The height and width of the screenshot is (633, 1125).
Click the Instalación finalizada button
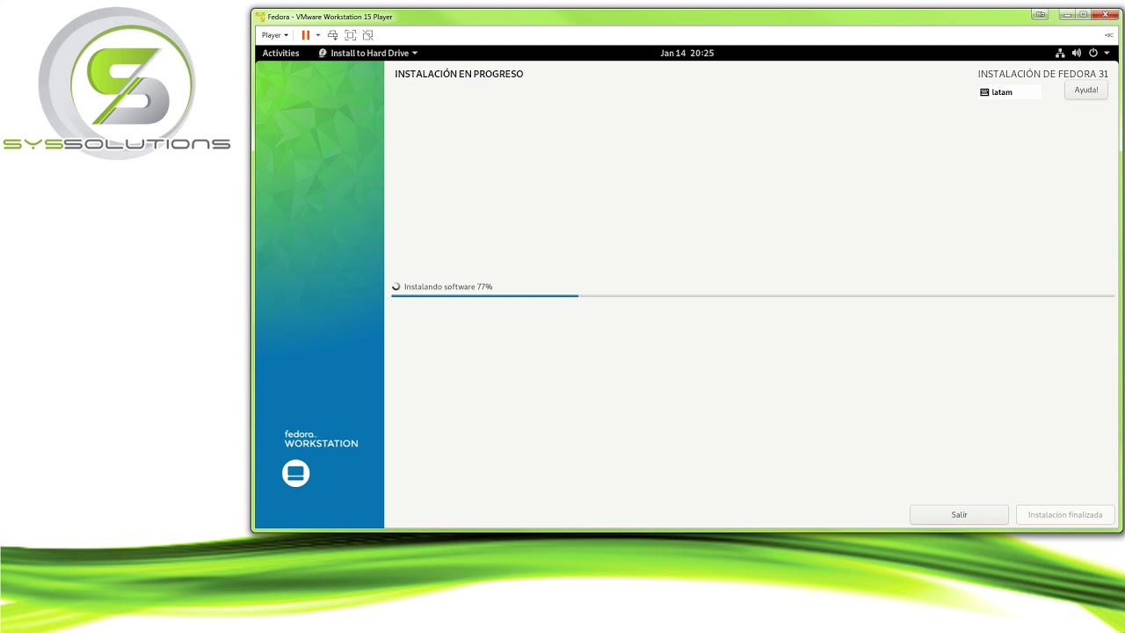1065,514
